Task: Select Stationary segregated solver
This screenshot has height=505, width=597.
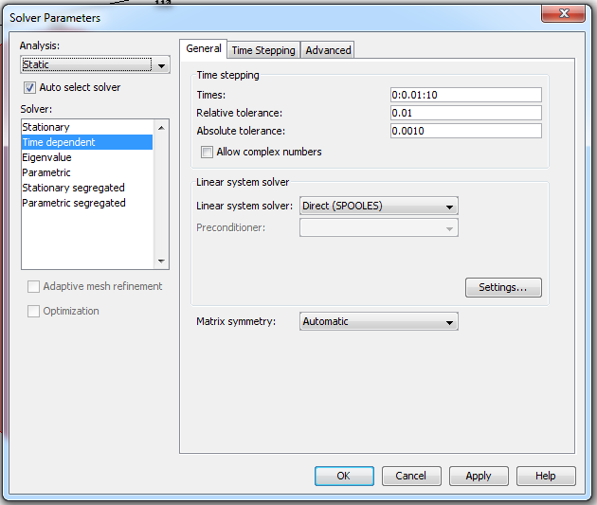Action: pos(87,188)
